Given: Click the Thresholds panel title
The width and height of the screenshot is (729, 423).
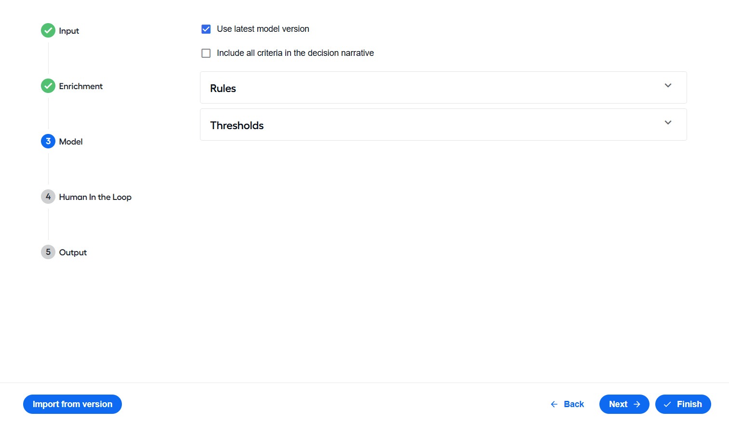Looking at the screenshot, I should tap(237, 125).
